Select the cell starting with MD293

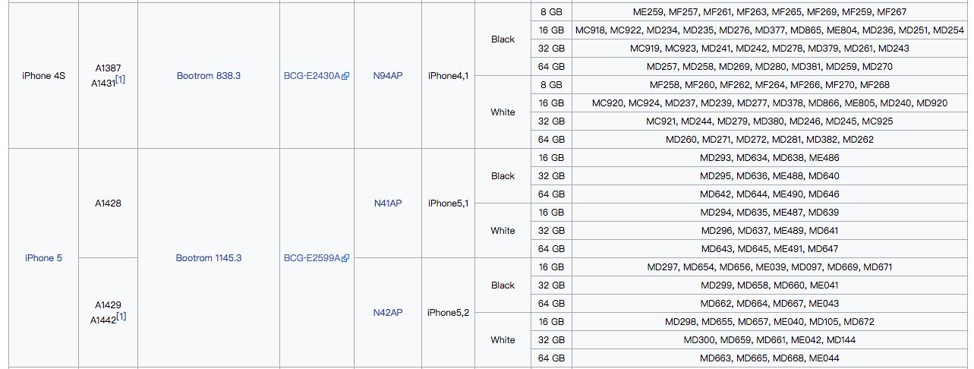pos(769,158)
